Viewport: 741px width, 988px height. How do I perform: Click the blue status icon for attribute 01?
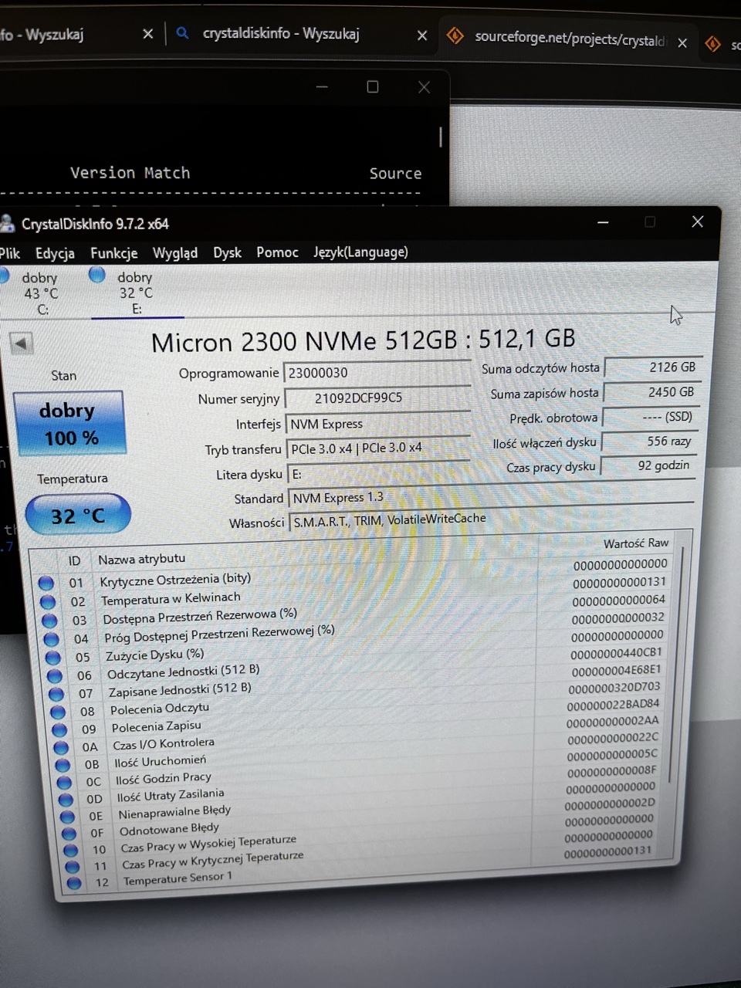(46, 584)
